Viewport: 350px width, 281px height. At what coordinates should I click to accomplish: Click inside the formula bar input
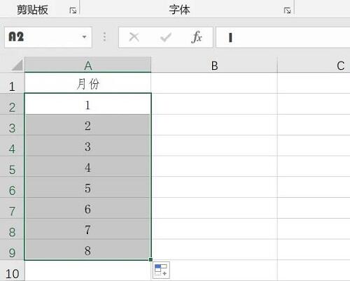click(283, 37)
